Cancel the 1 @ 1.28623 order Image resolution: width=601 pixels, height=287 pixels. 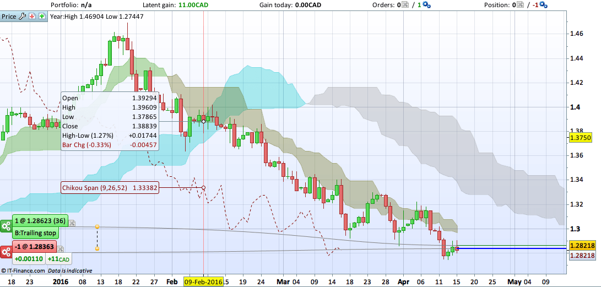coord(72,224)
